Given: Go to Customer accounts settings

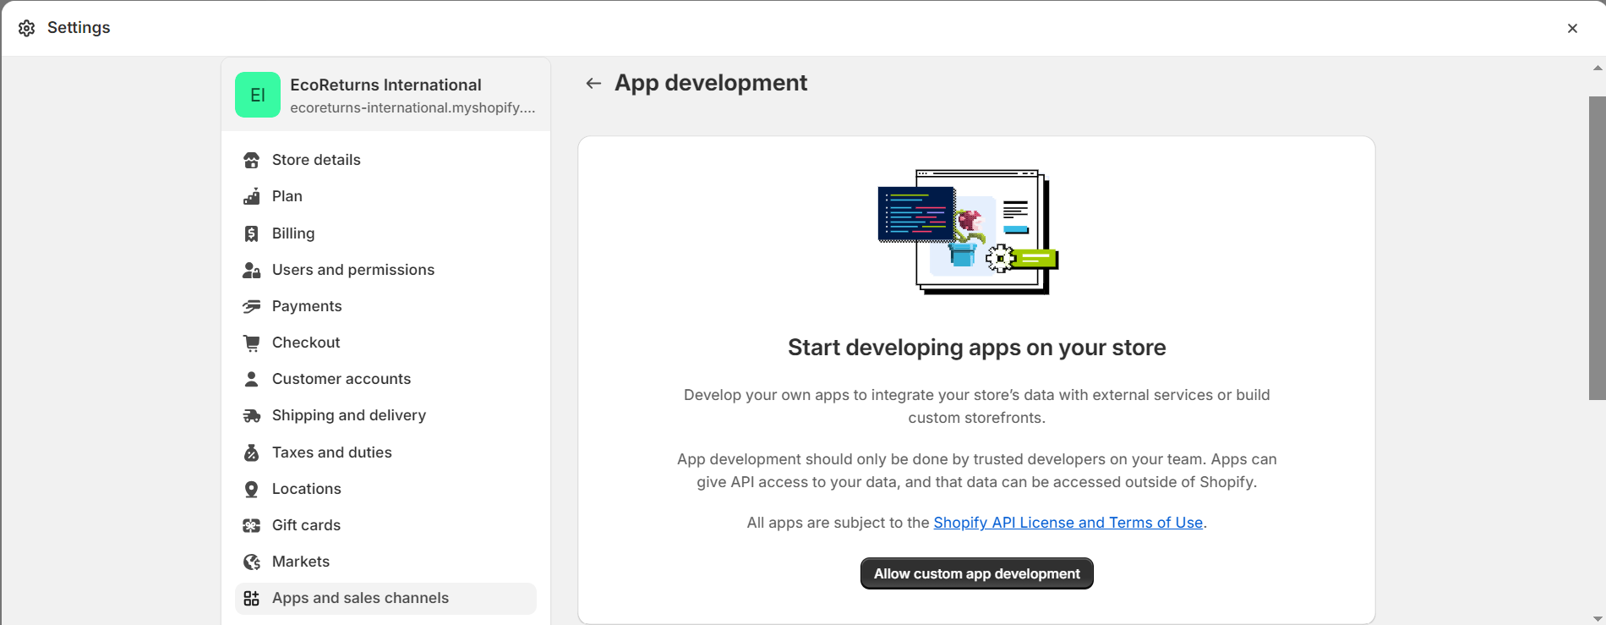Looking at the screenshot, I should 341,379.
